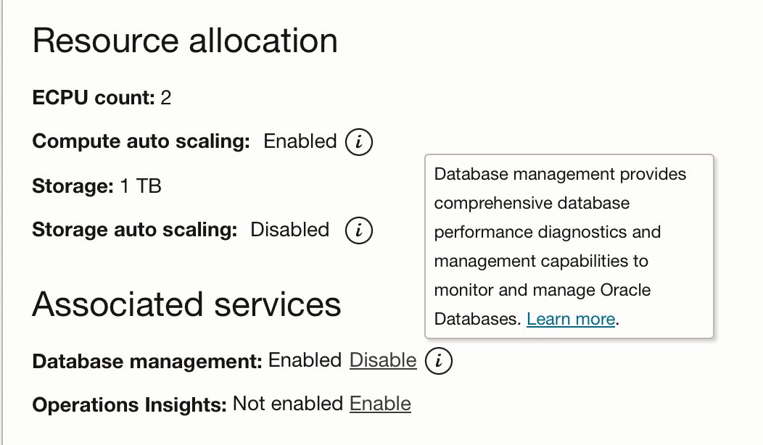Screen dimensions: 763x445
Task: Click the info icon beside Compute auto scaling
Action: click(359, 141)
